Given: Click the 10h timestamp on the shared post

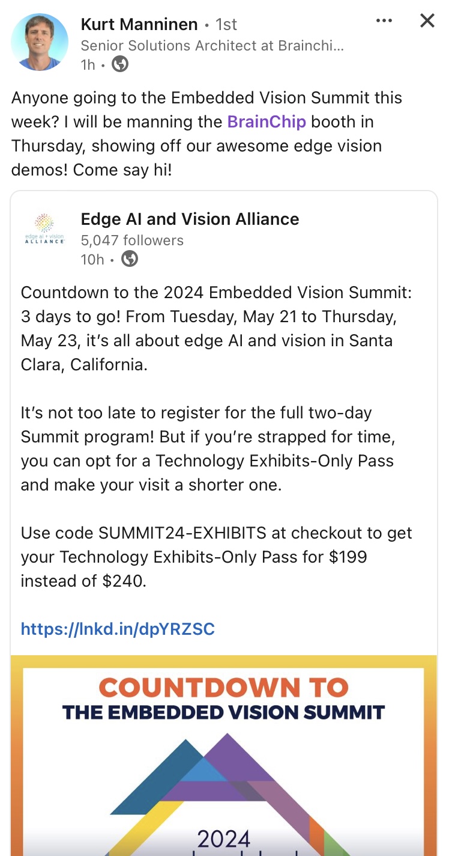Looking at the screenshot, I should pyautogui.click(x=92, y=259).
